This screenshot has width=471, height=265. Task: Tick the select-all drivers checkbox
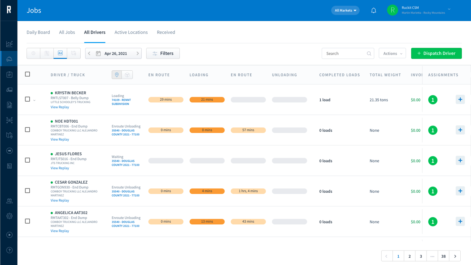28,74
